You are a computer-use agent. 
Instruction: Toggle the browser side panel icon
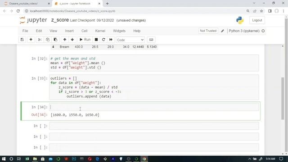[270, 11]
